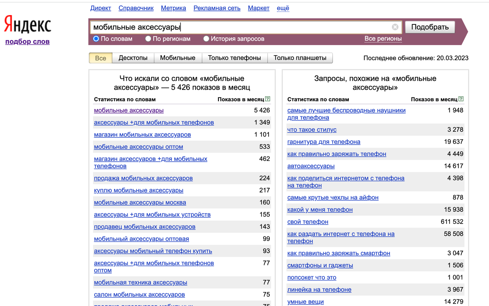The image size is (489, 306).
Task: Open 'самые лучшие беспроводные наушники для телефона'
Action: (346, 114)
